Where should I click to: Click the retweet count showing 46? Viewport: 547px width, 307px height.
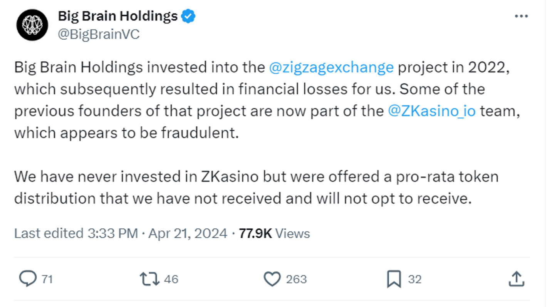point(172,279)
